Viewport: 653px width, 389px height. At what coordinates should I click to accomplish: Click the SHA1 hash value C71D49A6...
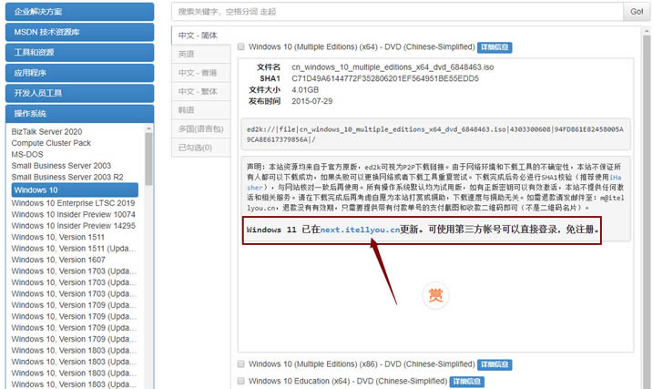pos(385,78)
